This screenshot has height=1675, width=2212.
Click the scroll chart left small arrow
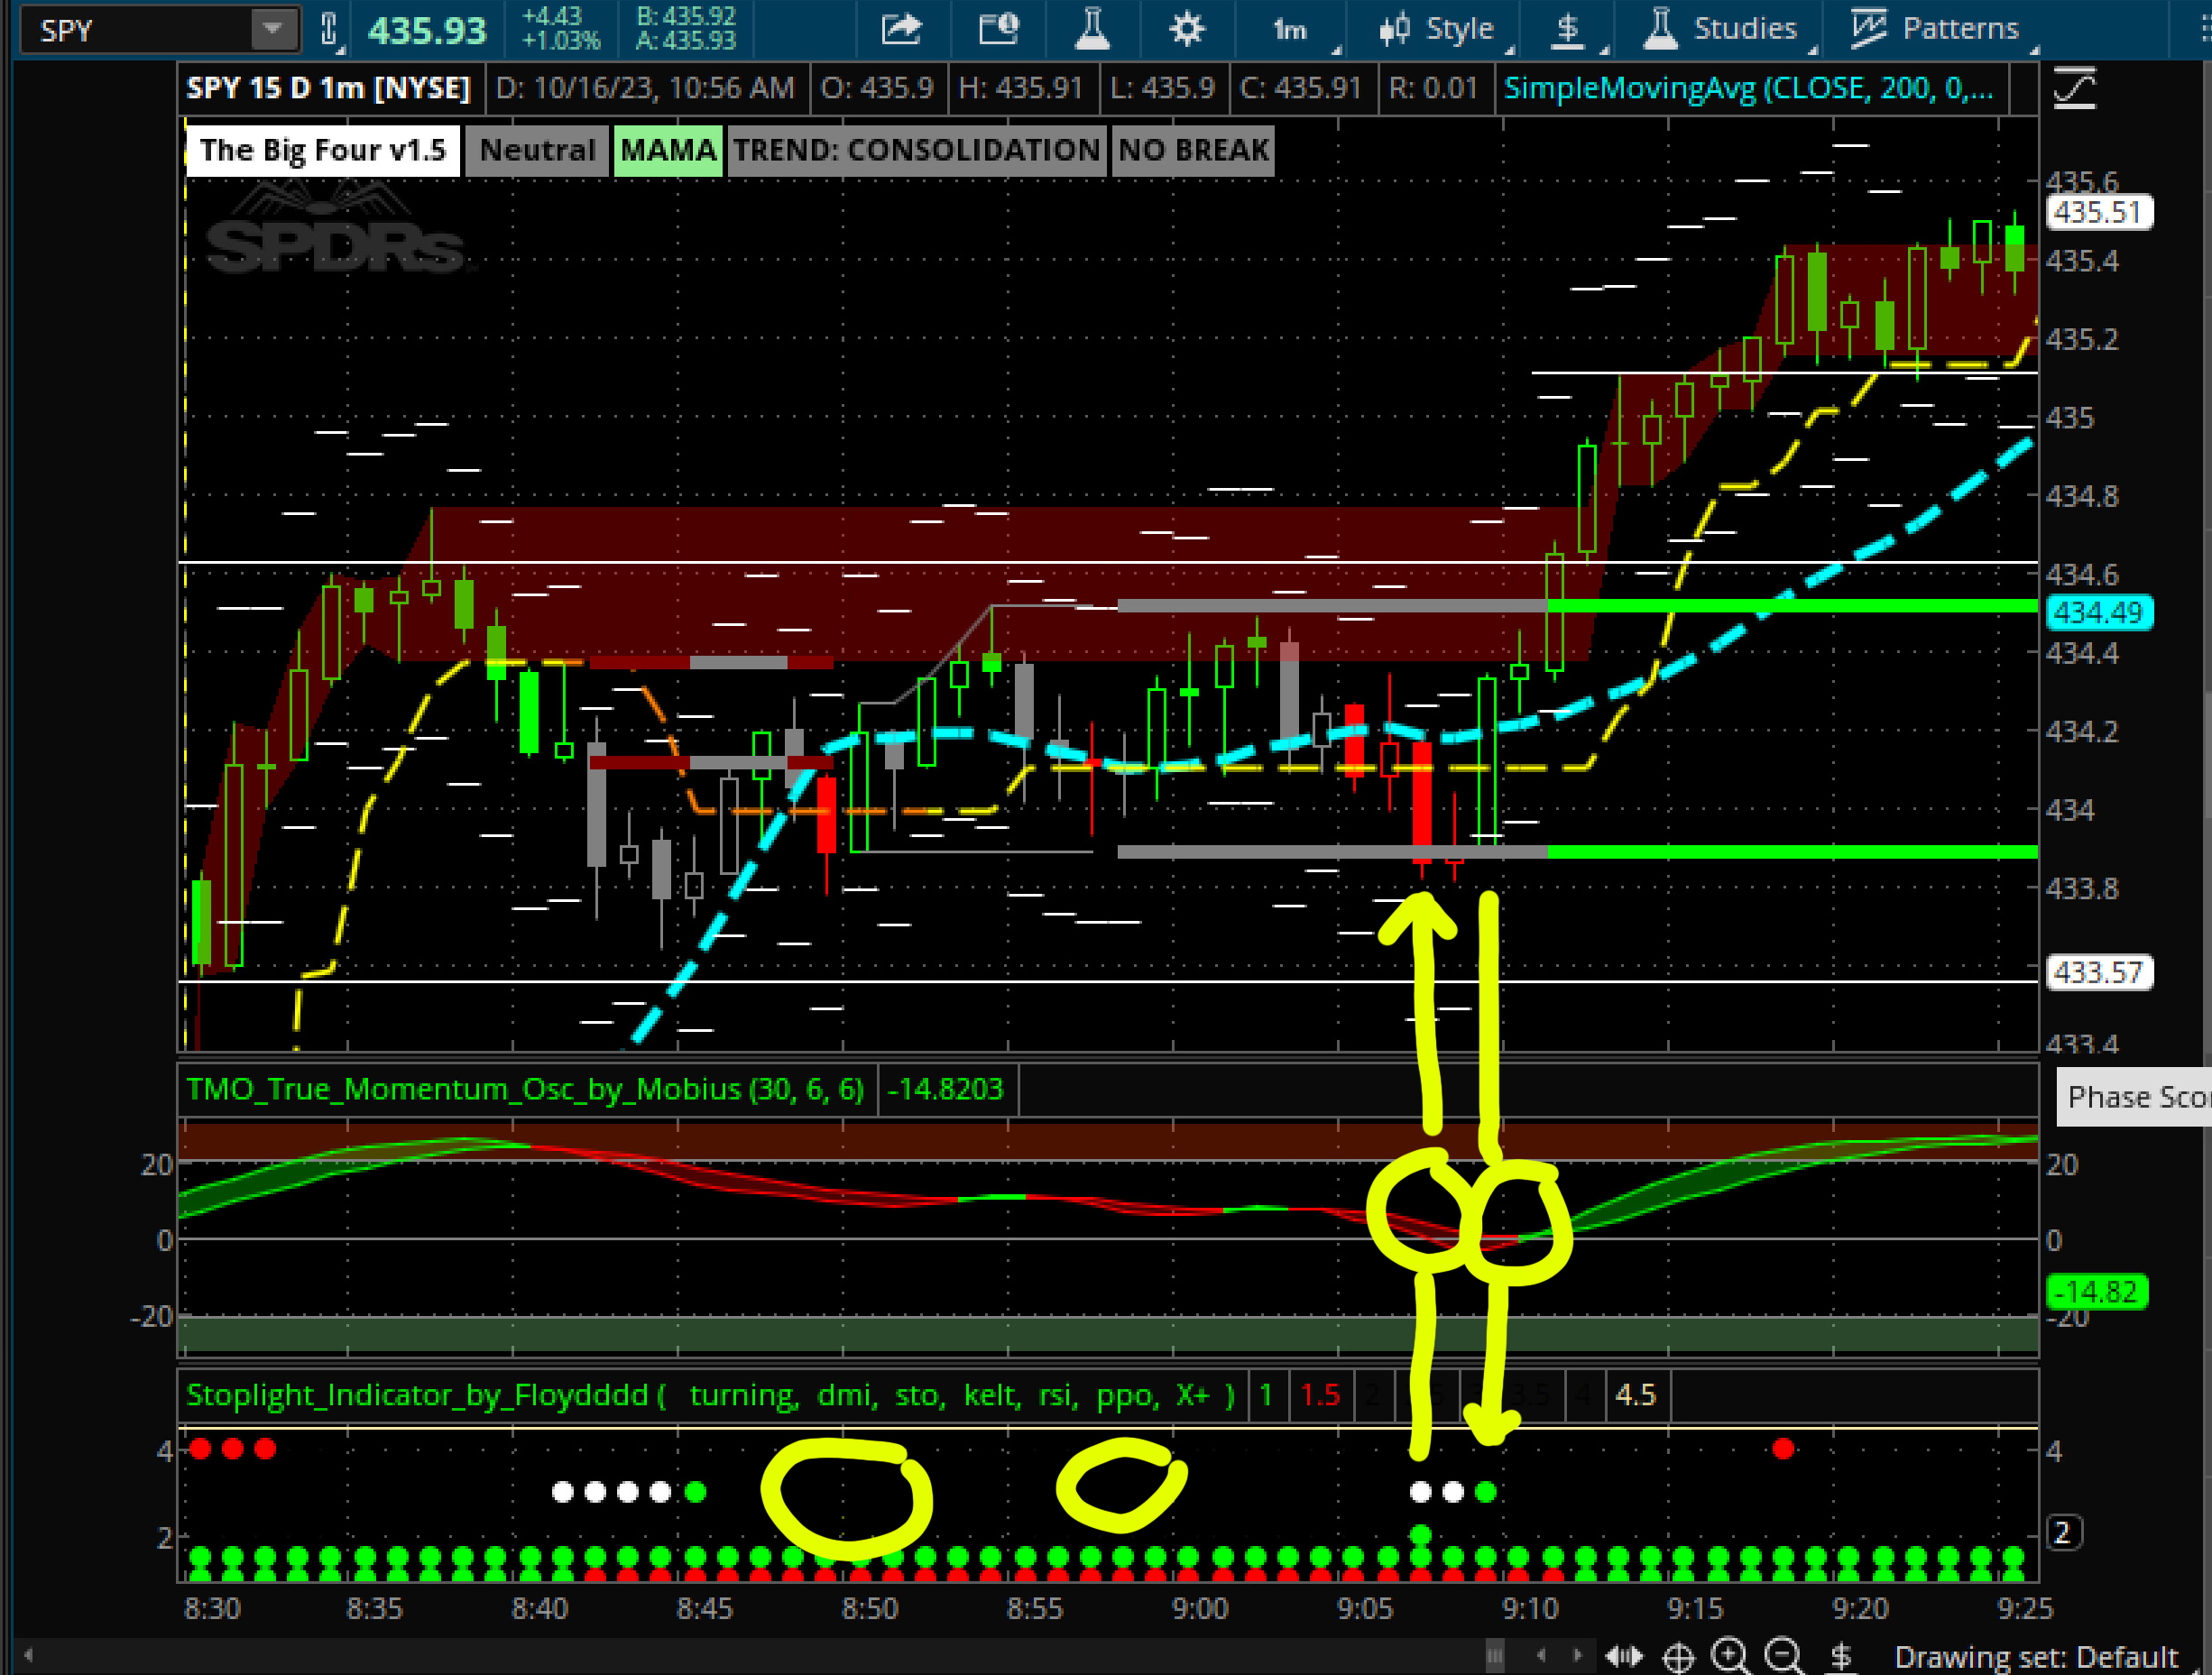click(x=1541, y=1655)
